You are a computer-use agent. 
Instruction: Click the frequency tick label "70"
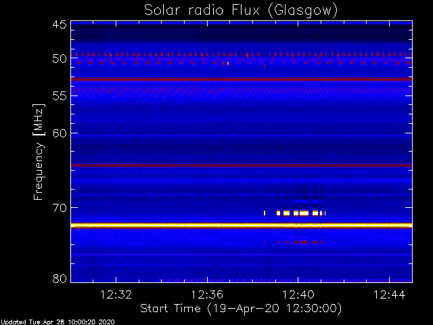(60, 208)
